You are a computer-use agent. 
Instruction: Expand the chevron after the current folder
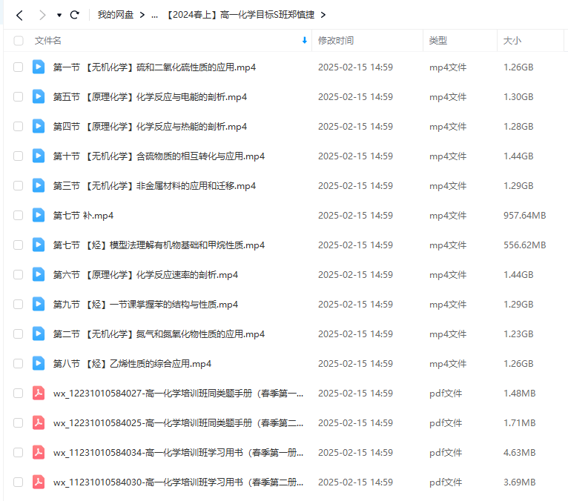pyautogui.click(x=323, y=15)
